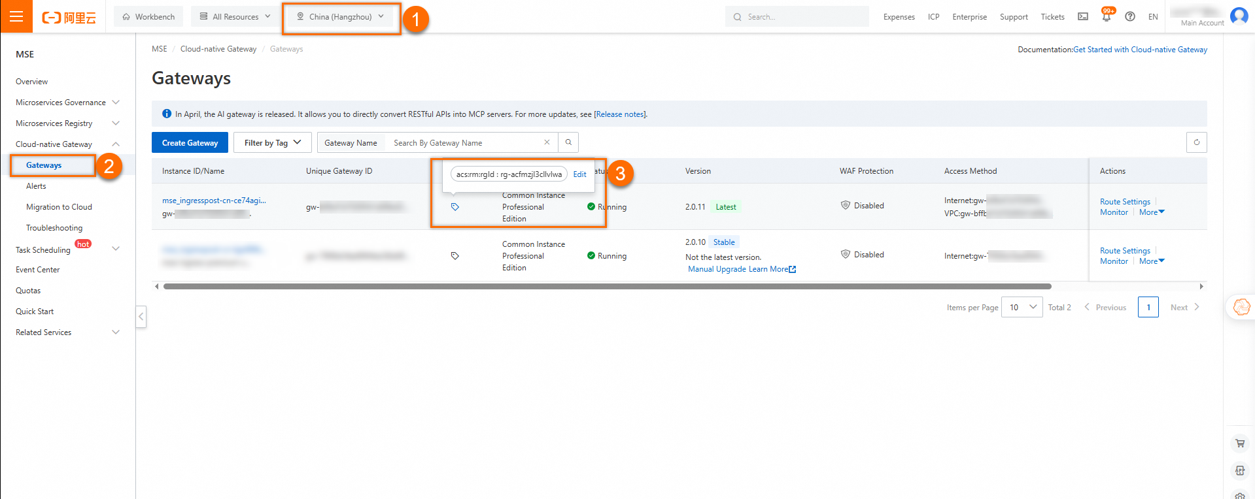Open More menu for second gateway

(x=1152, y=261)
